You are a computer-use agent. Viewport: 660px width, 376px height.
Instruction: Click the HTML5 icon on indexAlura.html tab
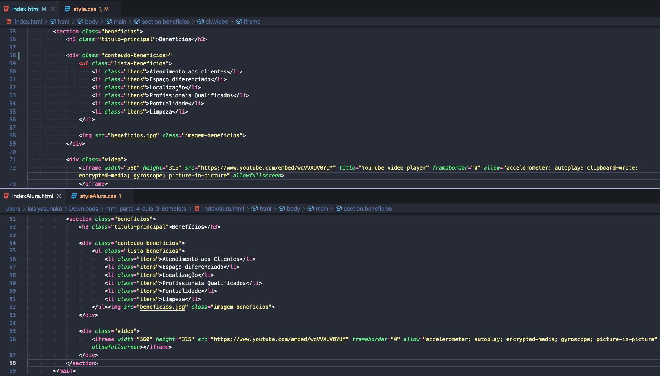(x=6, y=196)
